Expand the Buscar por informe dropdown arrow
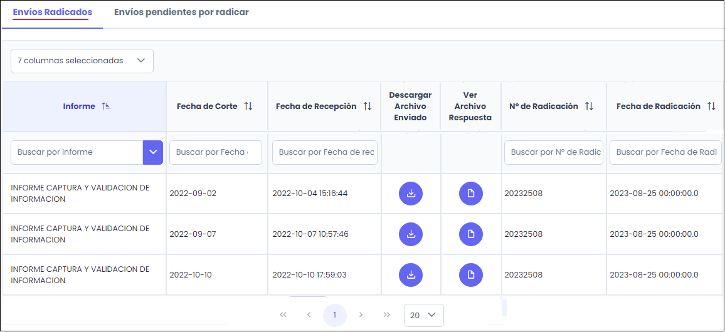725x332 pixels. coord(153,152)
